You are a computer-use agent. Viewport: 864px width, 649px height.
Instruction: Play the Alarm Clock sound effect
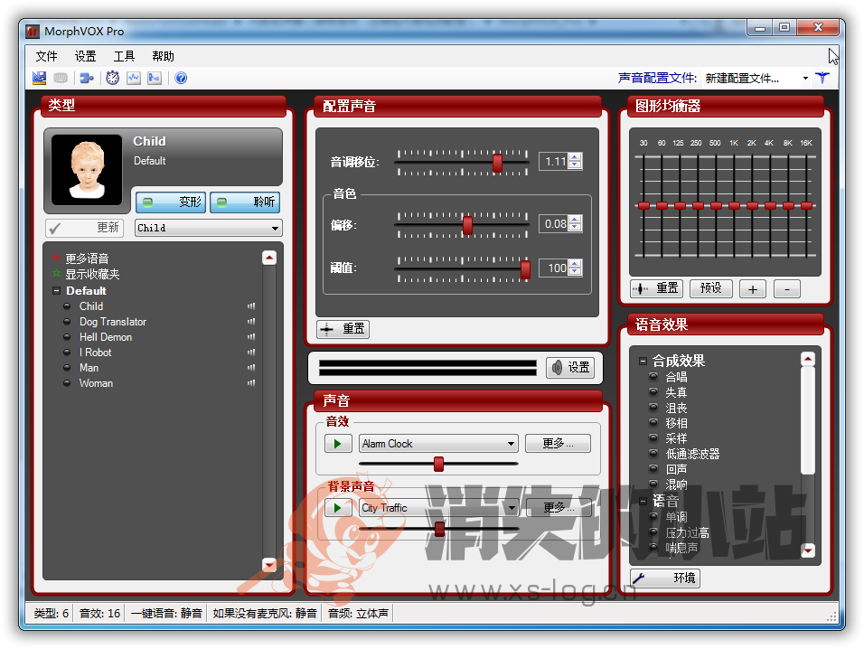(x=338, y=444)
